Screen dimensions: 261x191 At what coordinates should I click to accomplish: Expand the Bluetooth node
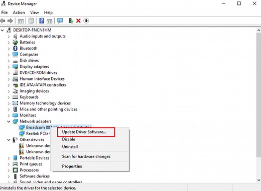click(x=9, y=48)
